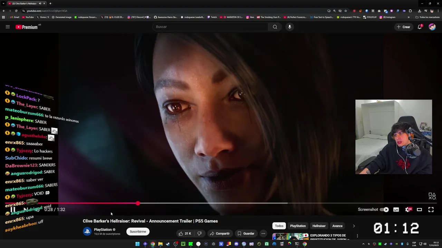Open the YouTube hamburger guide menu
This screenshot has width=442, height=248.
coord(8,27)
